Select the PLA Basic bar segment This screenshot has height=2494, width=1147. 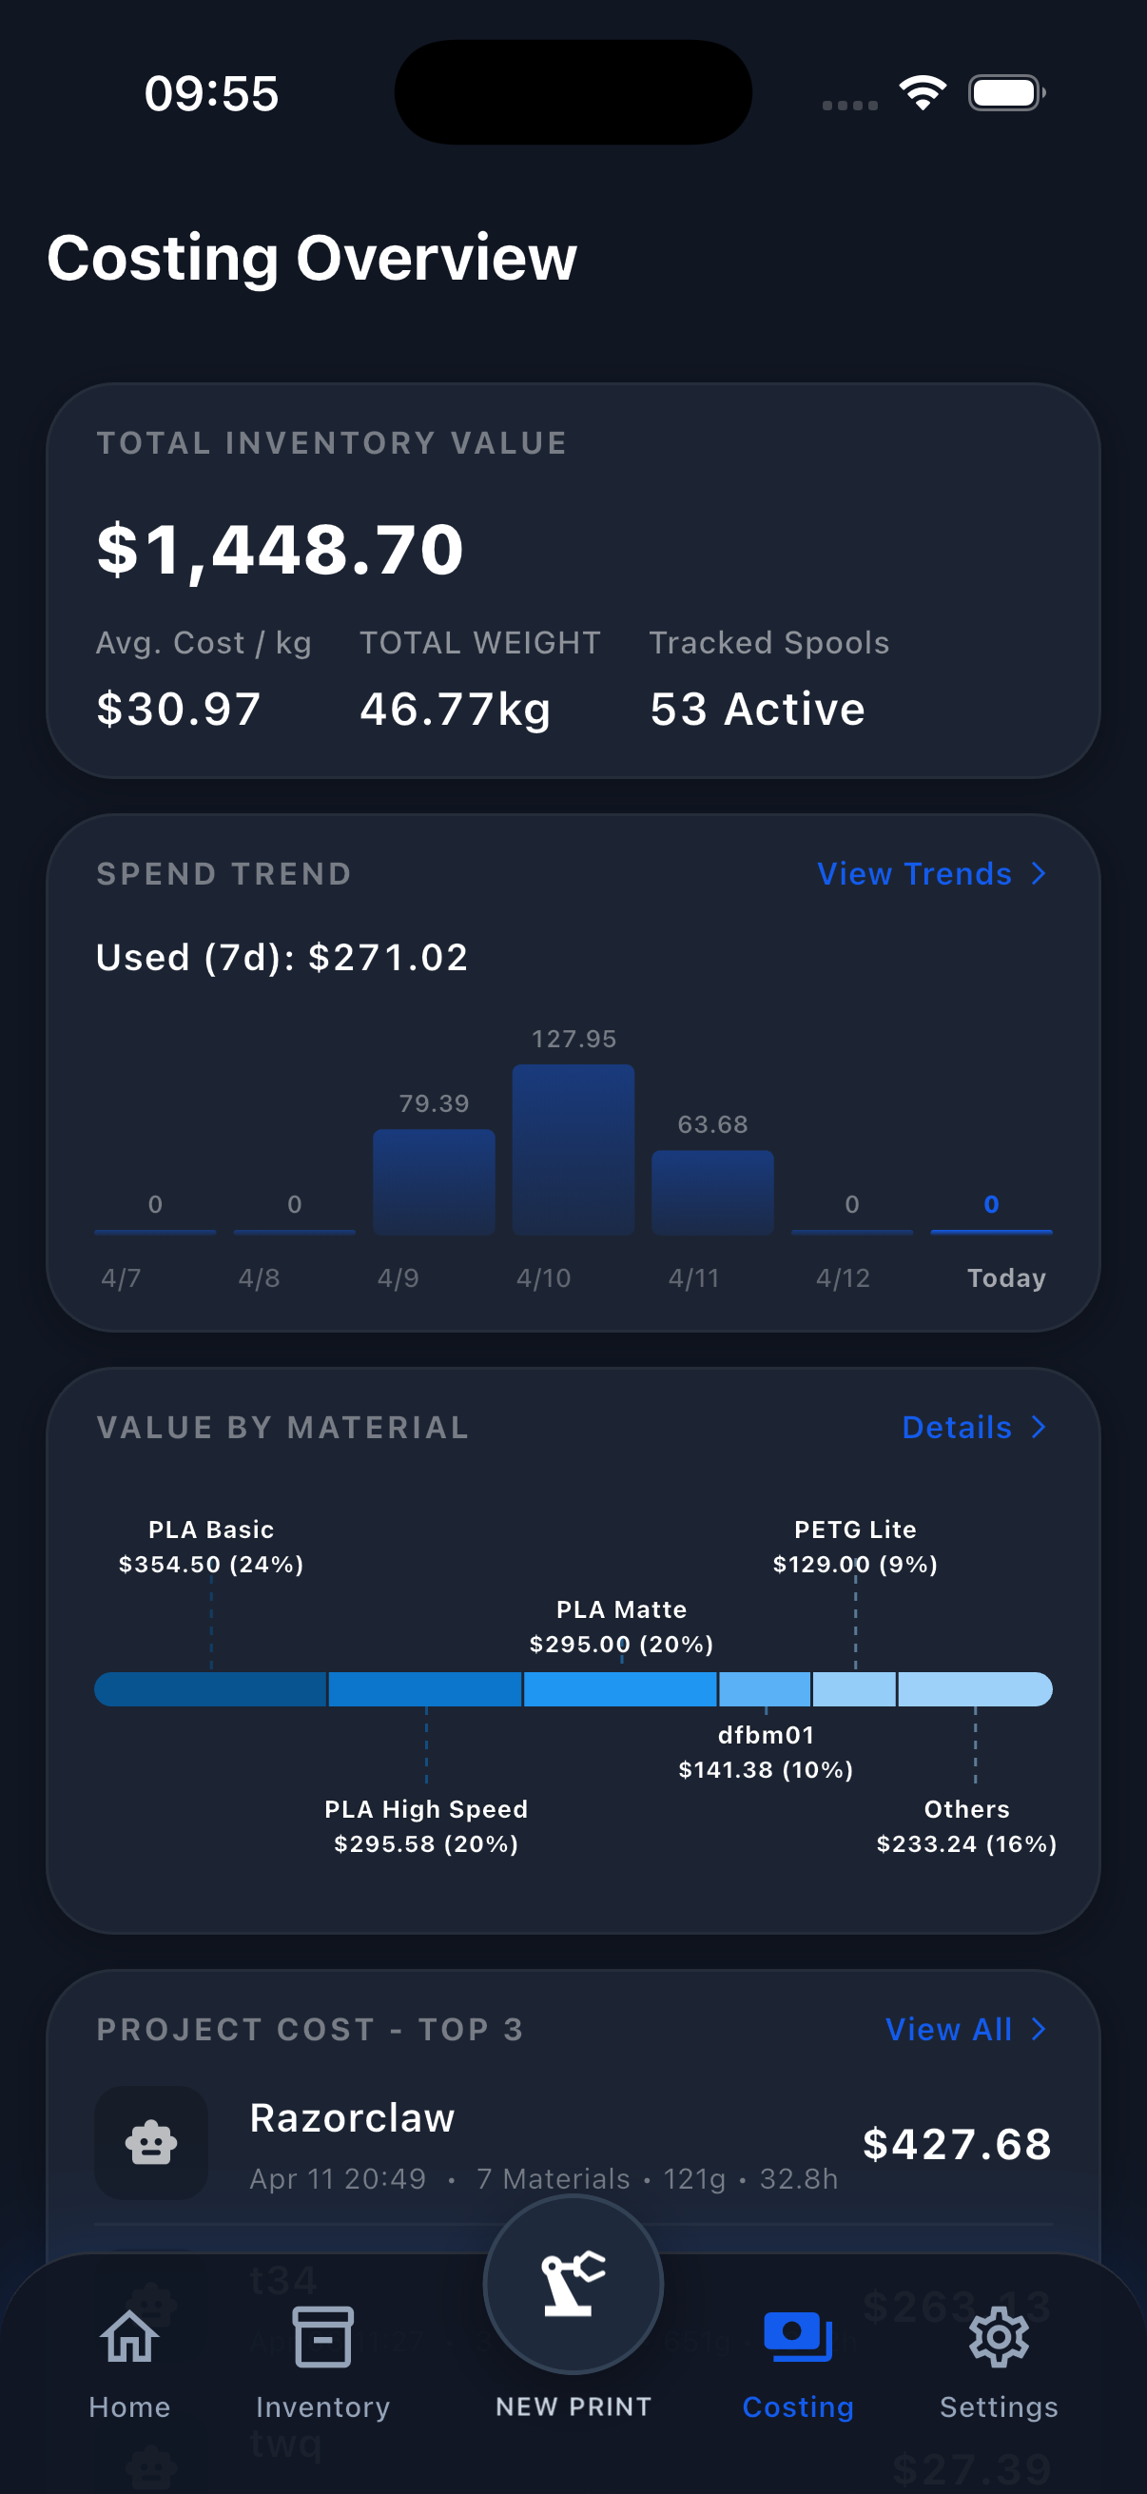click(210, 1688)
